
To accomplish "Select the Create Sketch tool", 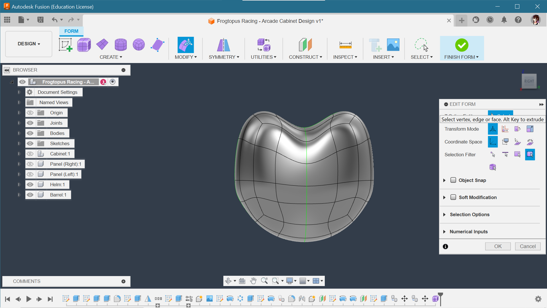I will coord(66,45).
